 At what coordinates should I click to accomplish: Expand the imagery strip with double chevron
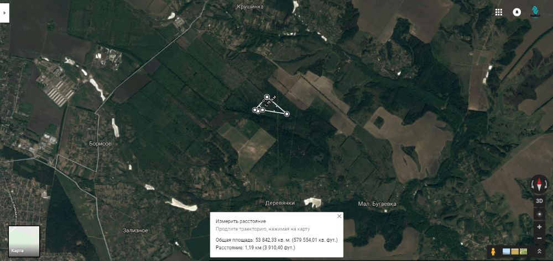pos(539,251)
